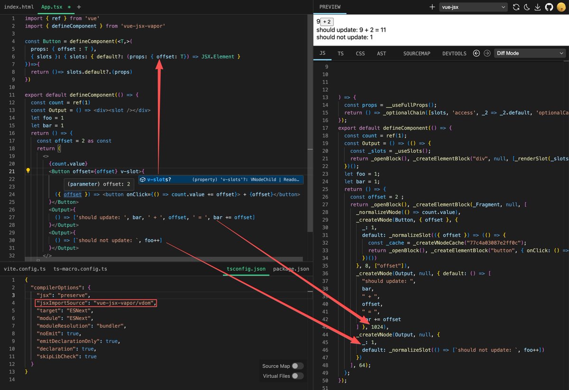This screenshot has width=569, height=390.
Task: Click the back arrow circle icon
Action: [x=477, y=53]
